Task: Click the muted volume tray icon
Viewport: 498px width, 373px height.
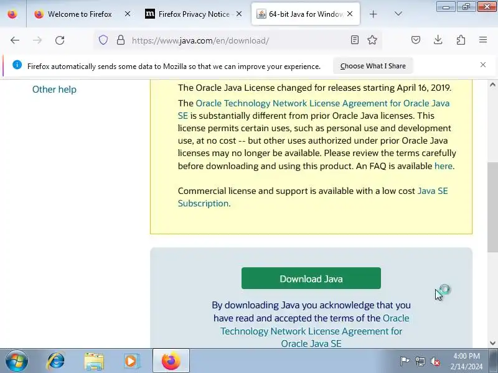Action: (x=435, y=361)
